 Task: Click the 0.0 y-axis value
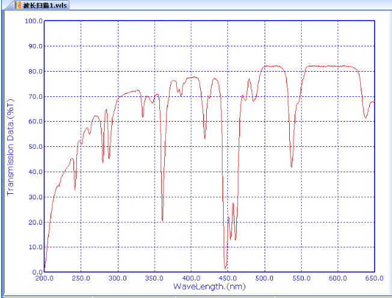37,272
